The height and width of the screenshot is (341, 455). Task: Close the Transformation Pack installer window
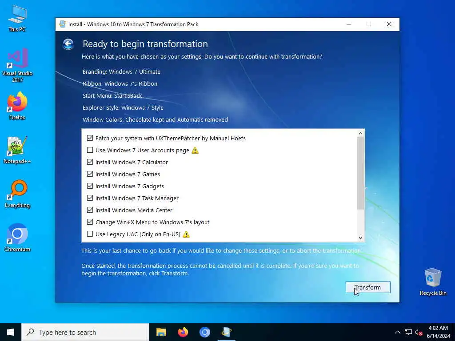pyautogui.click(x=389, y=24)
